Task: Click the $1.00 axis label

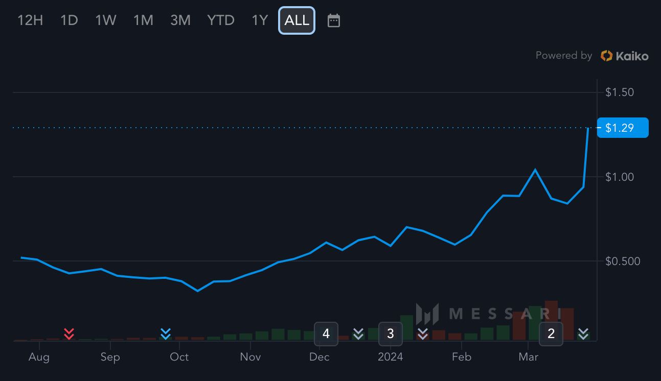Action: click(x=620, y=177)
